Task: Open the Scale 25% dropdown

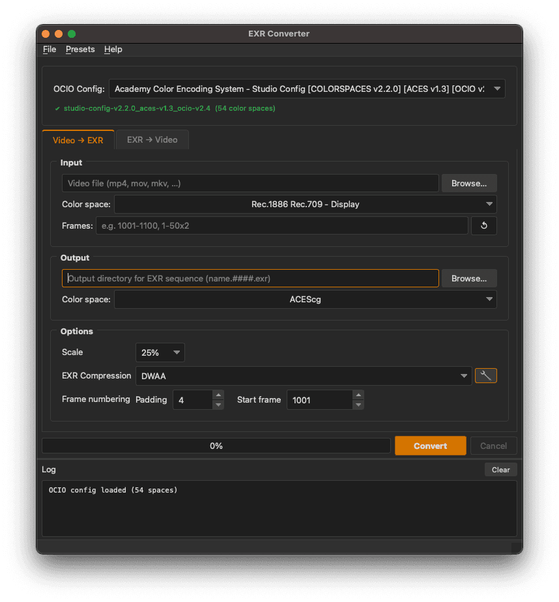Action: coord(160,352)
